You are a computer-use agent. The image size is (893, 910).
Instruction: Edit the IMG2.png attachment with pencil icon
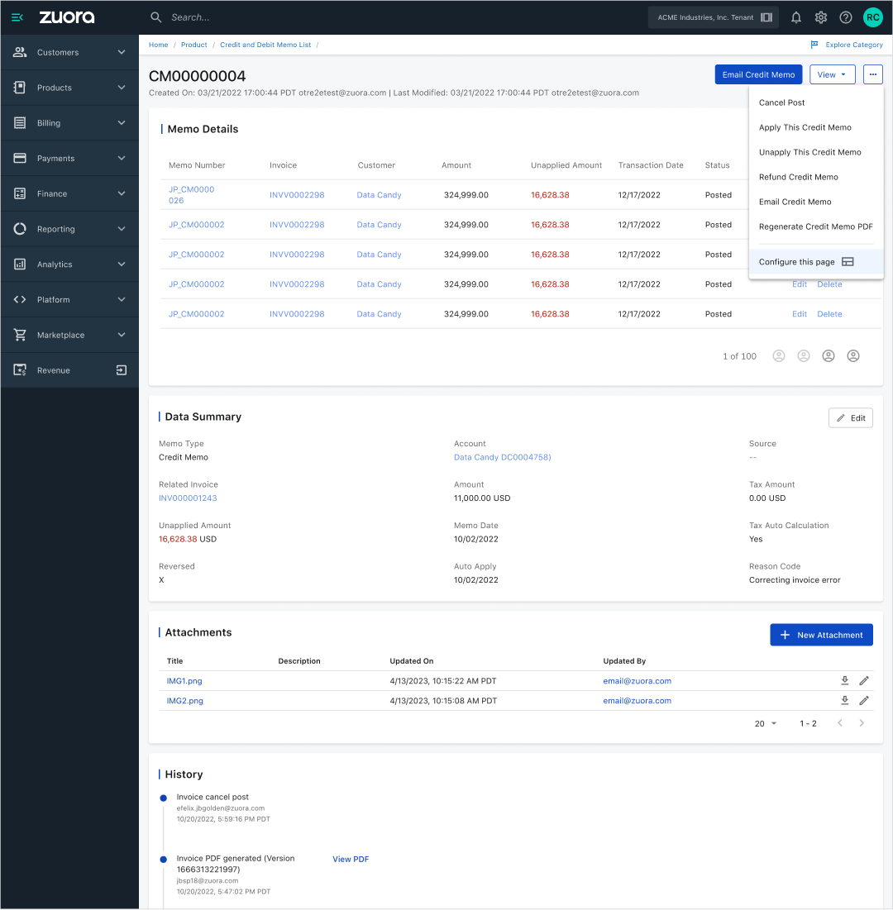point(864,700)
